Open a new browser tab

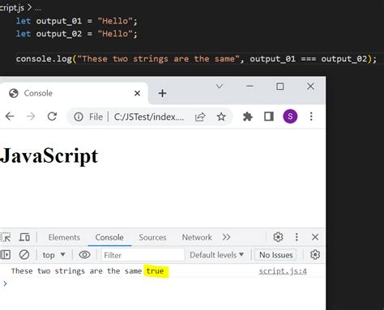pos(162,93)
